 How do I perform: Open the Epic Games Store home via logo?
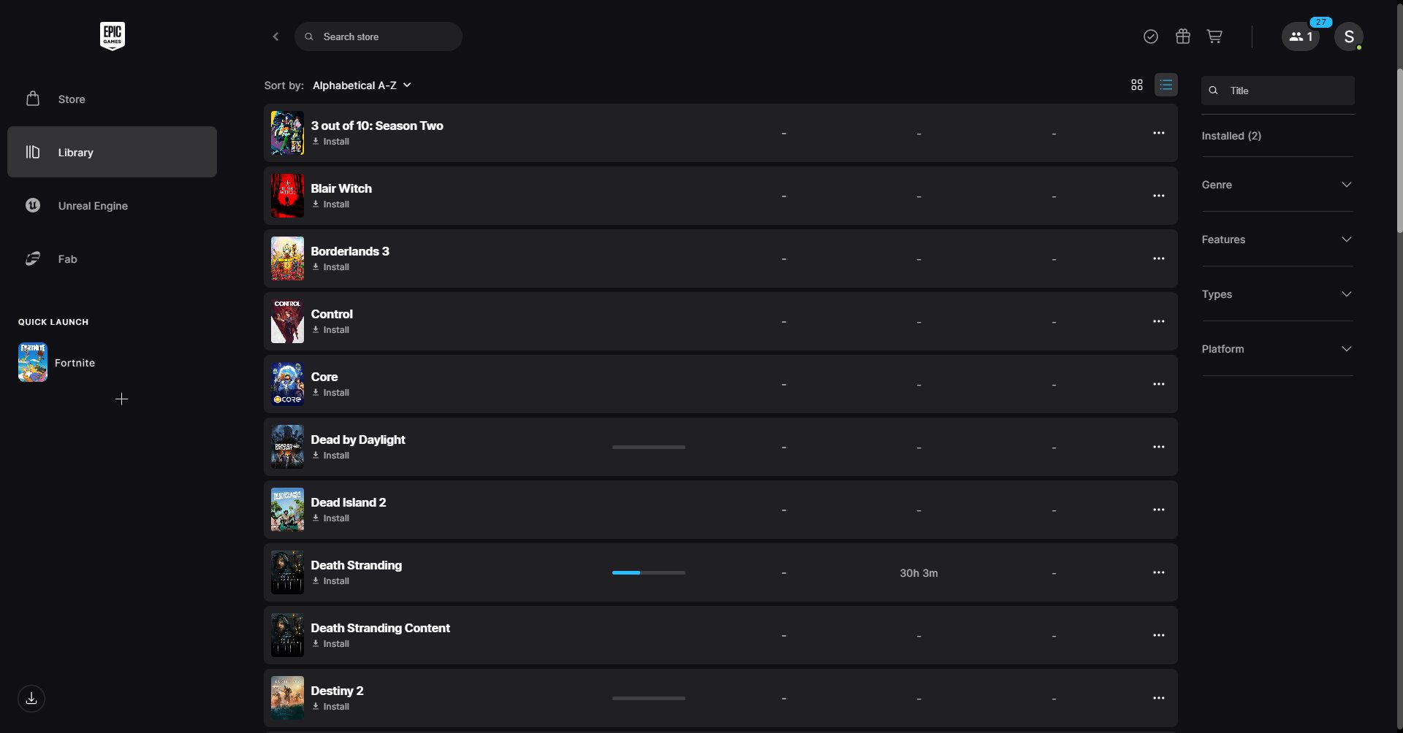[x=112, y=35]
